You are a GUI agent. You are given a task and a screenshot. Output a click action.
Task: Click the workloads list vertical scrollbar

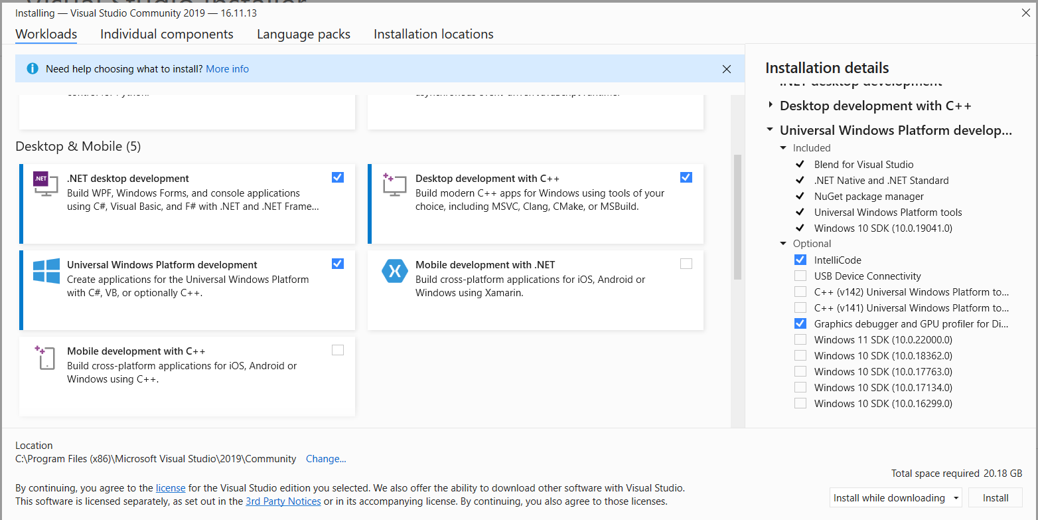pos(737,217)
